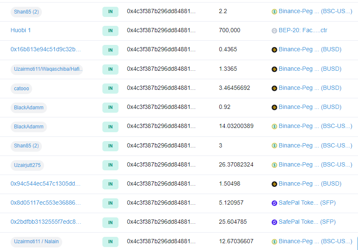Open the BEP-20: Fac.....ctr token link
This screenshot has width=358, height=250.
[303, 30]
